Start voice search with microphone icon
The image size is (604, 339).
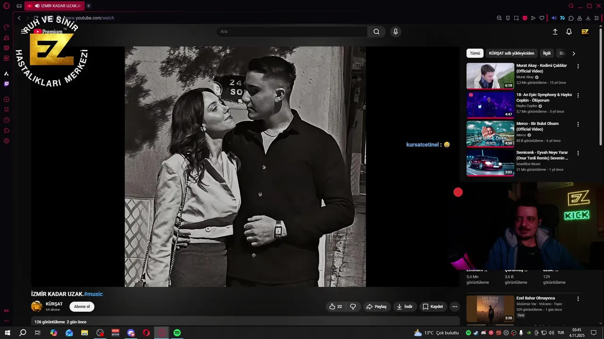coord(395,32)
